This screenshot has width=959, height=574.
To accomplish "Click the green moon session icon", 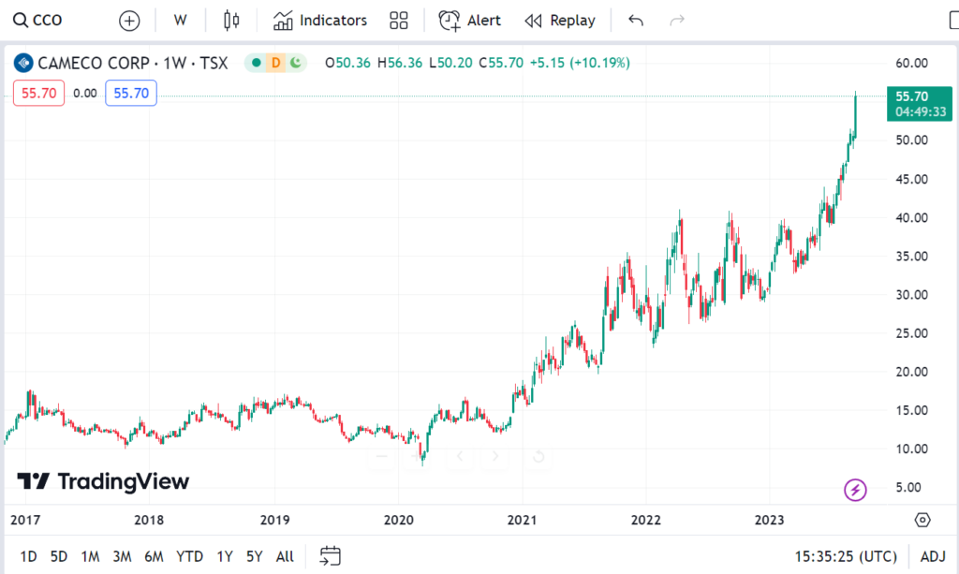I will [296, 63].
